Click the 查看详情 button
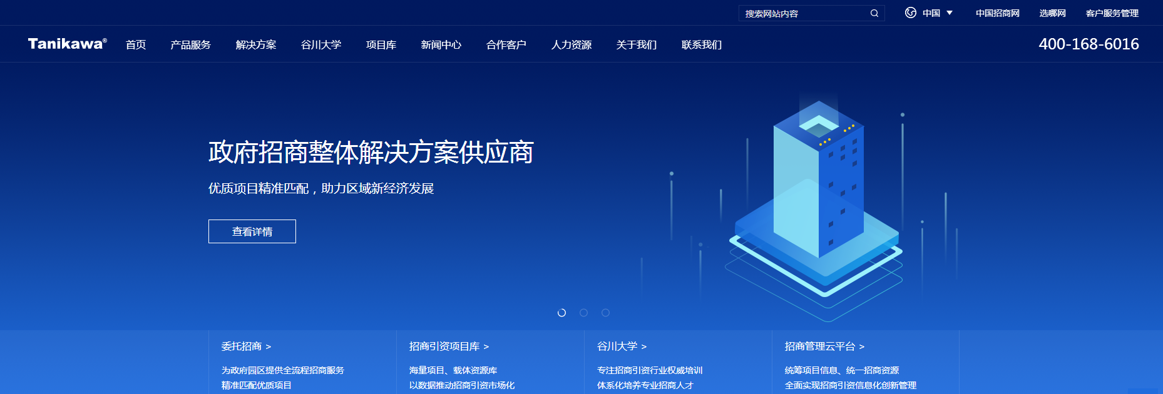This screenshot has height=394, width=1163. pyautogui.click(x=252, y=231)
